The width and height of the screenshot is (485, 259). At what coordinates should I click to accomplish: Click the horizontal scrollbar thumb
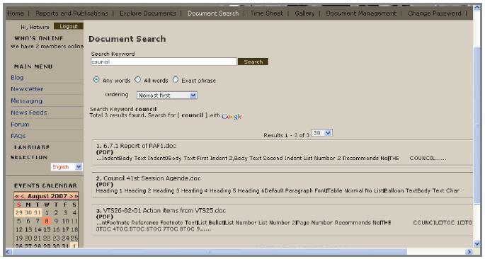[210, 252]
